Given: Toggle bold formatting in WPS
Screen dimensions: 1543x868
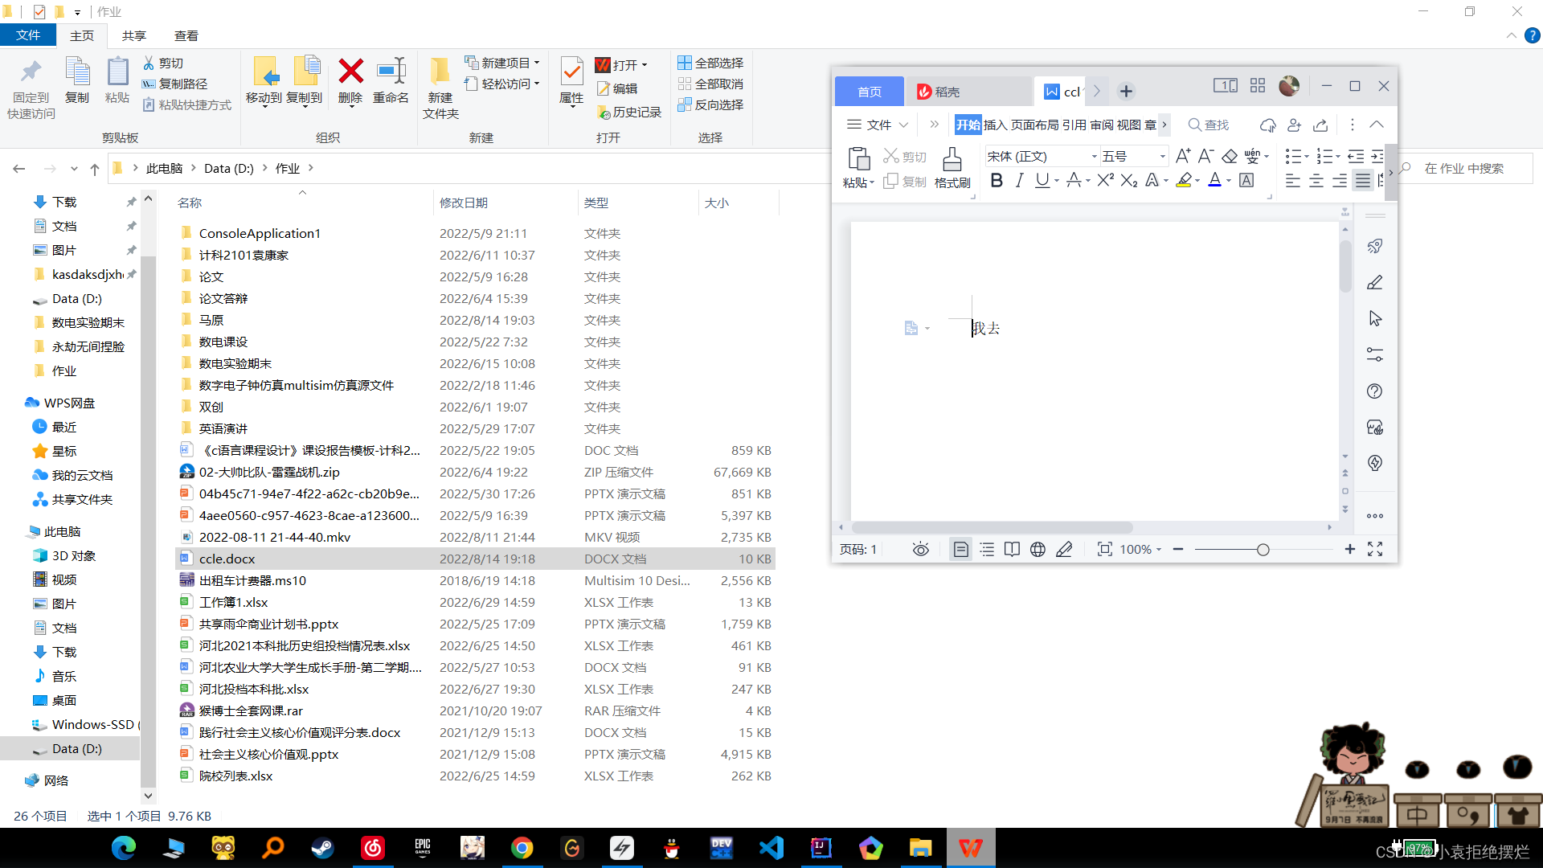Looking at the screenshot, I should coord(997,181).
